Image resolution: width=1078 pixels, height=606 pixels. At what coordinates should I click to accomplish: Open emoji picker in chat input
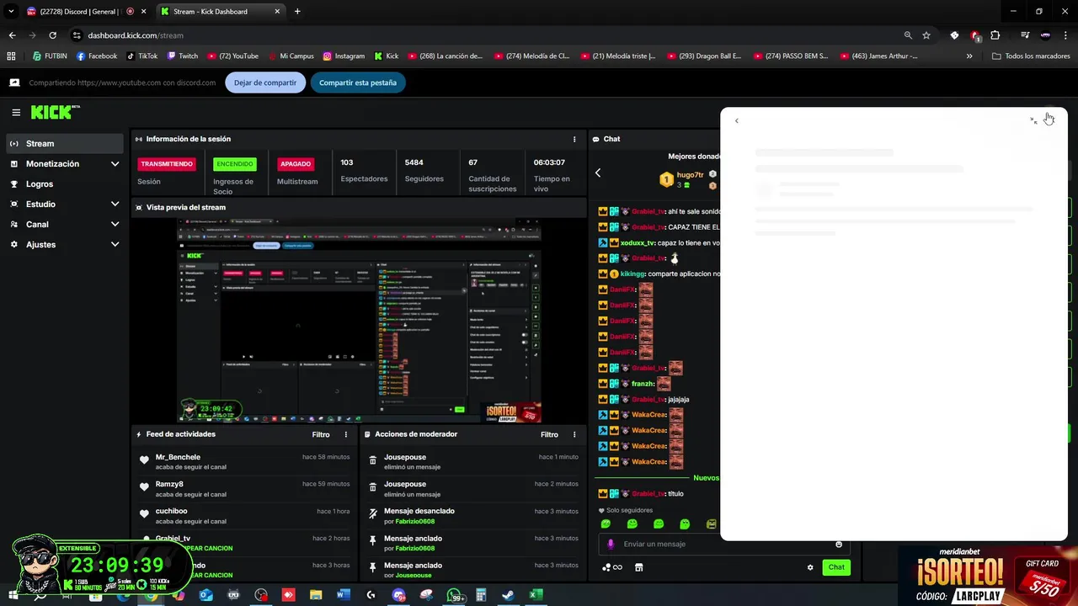[x=839, y=544]
